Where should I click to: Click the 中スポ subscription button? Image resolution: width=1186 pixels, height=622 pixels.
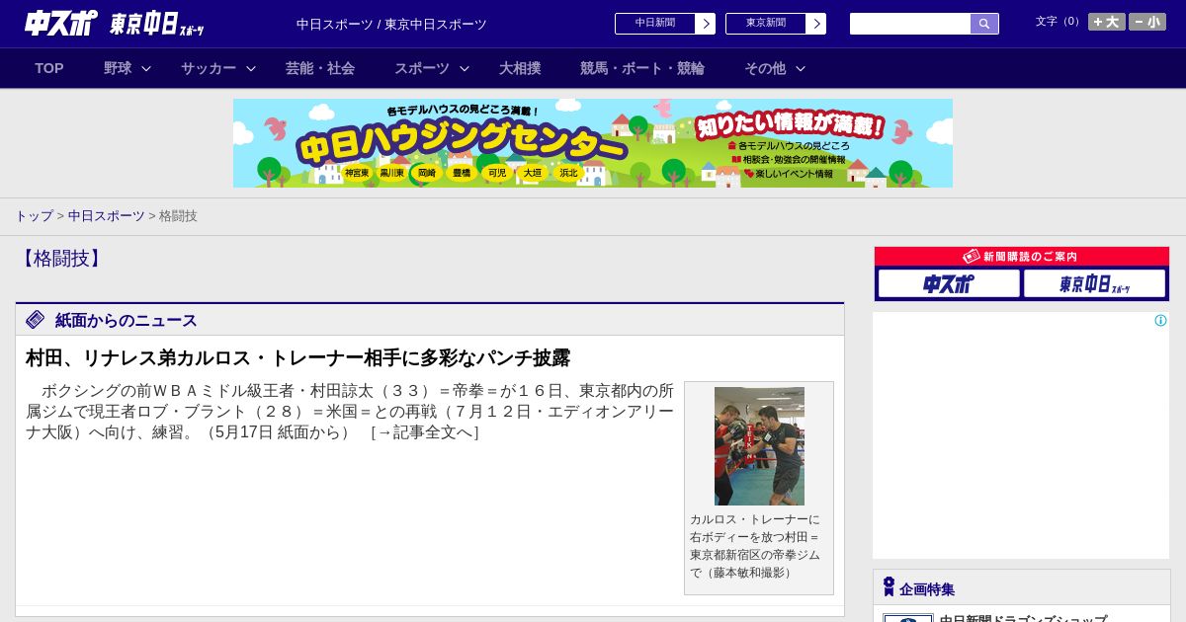[x=949, y=283]
